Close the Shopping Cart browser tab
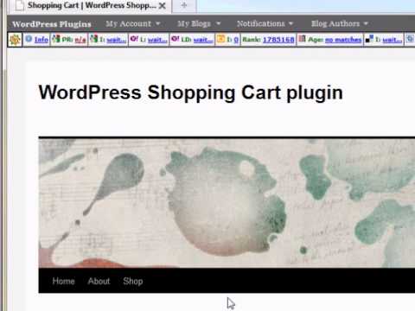Viewport: 415px width, 311px height. point(163,6)
